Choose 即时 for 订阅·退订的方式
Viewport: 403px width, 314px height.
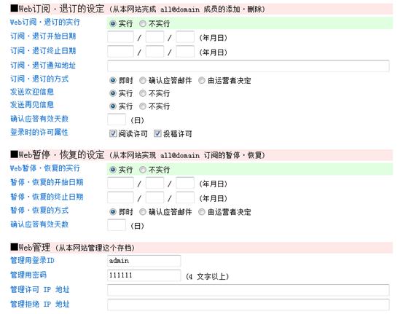coord(113,80)
